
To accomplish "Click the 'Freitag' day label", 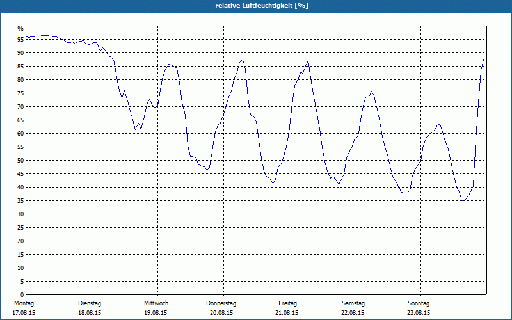I will (287, 303).
